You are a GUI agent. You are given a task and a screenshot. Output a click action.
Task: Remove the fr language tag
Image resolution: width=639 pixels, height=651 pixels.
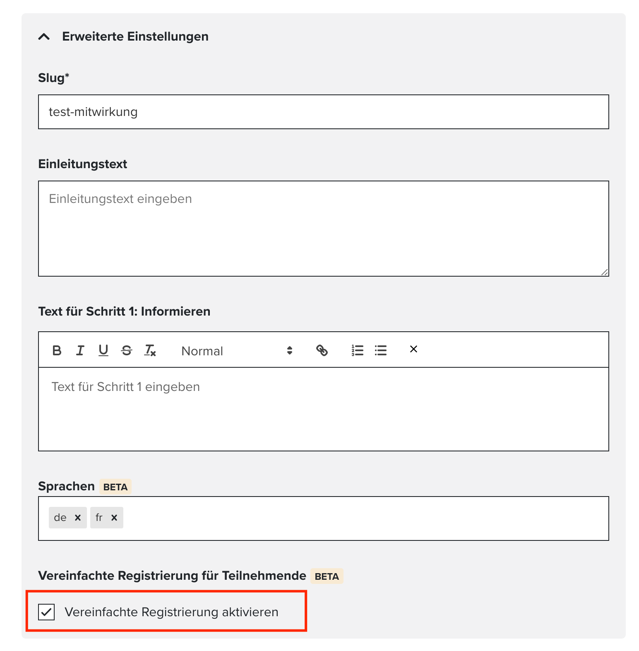coord(114,518)
